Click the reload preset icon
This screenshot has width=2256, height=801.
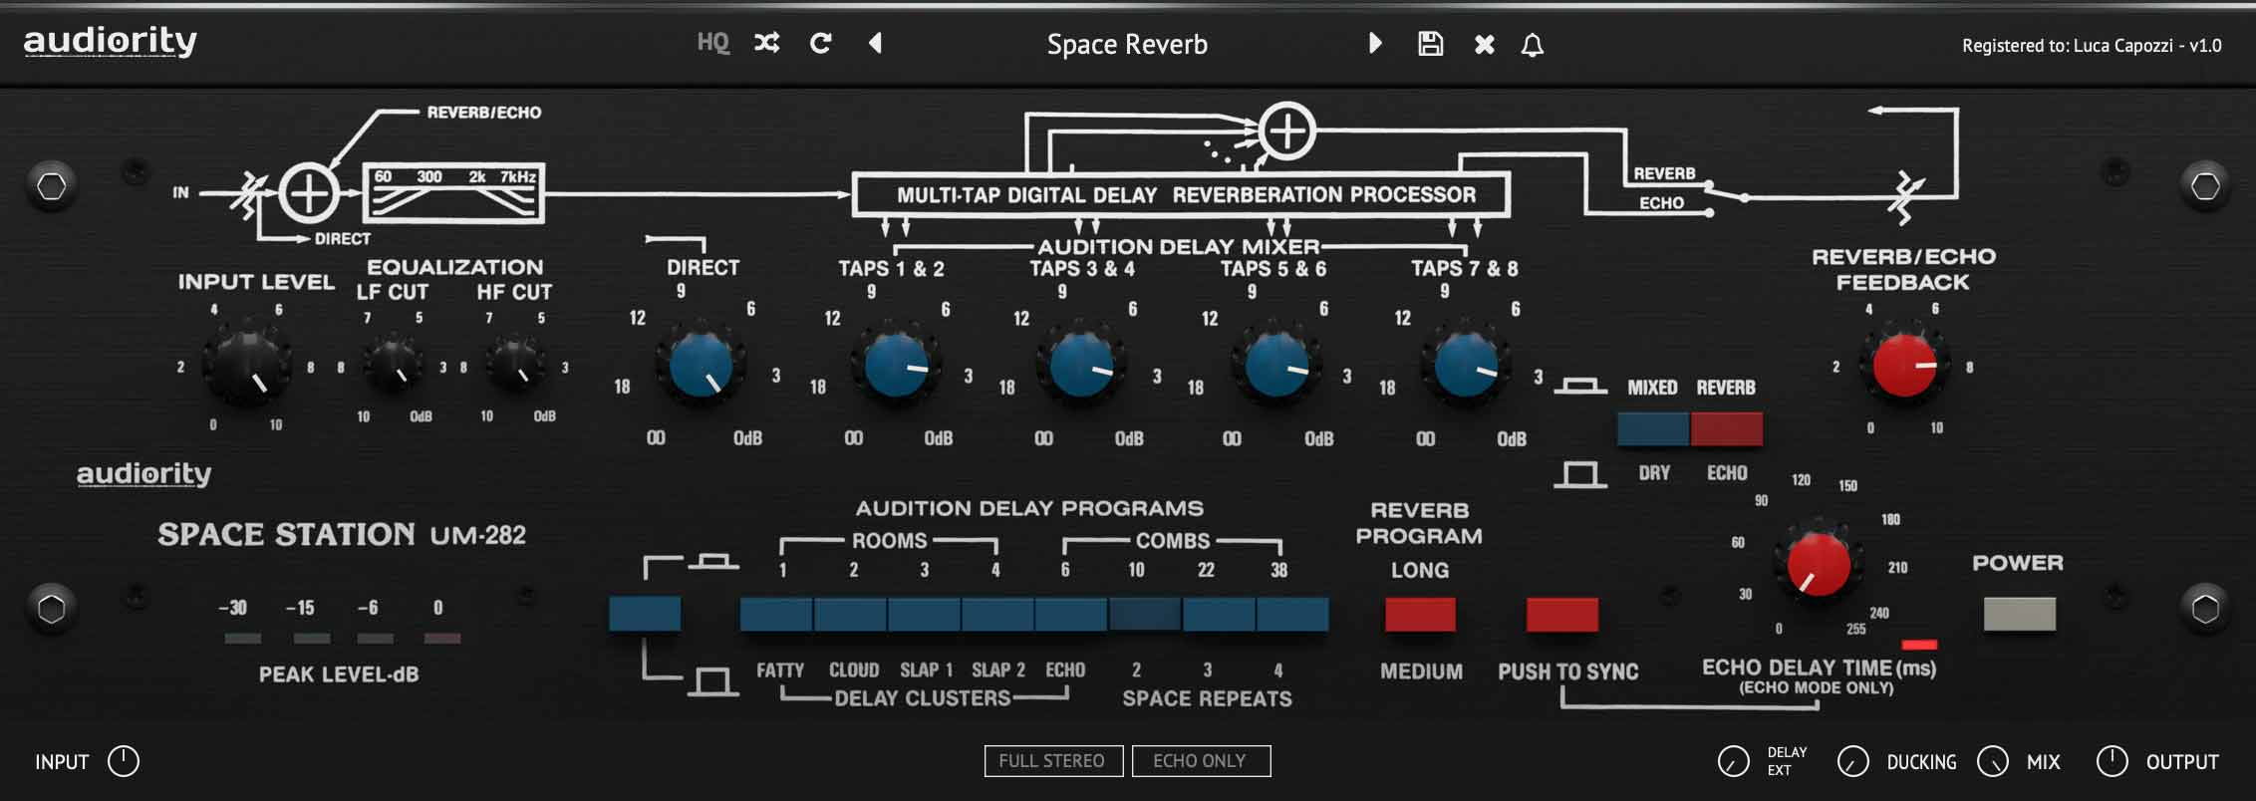820,43
